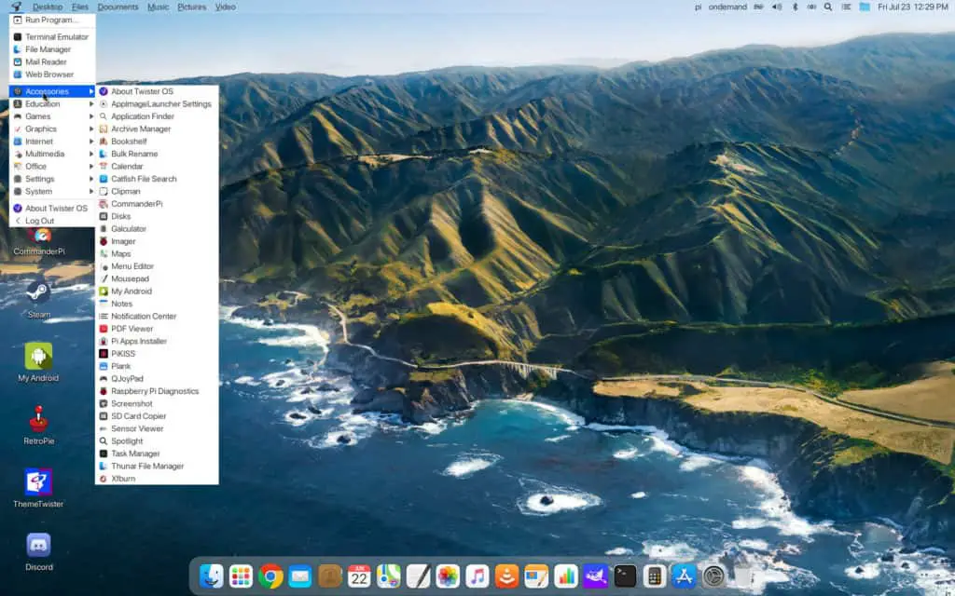This screenshot has height=596, width=955.
Task: Open the RetroPie desktop icon
Action: click(x=38, y=425)
